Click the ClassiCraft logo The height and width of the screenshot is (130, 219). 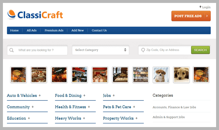click(x=35, y=15)
